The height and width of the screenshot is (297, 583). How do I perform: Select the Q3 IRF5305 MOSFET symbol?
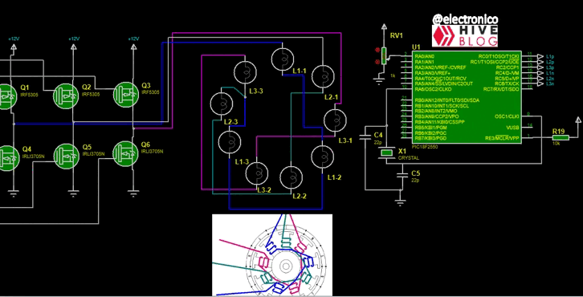pos(125,95)
